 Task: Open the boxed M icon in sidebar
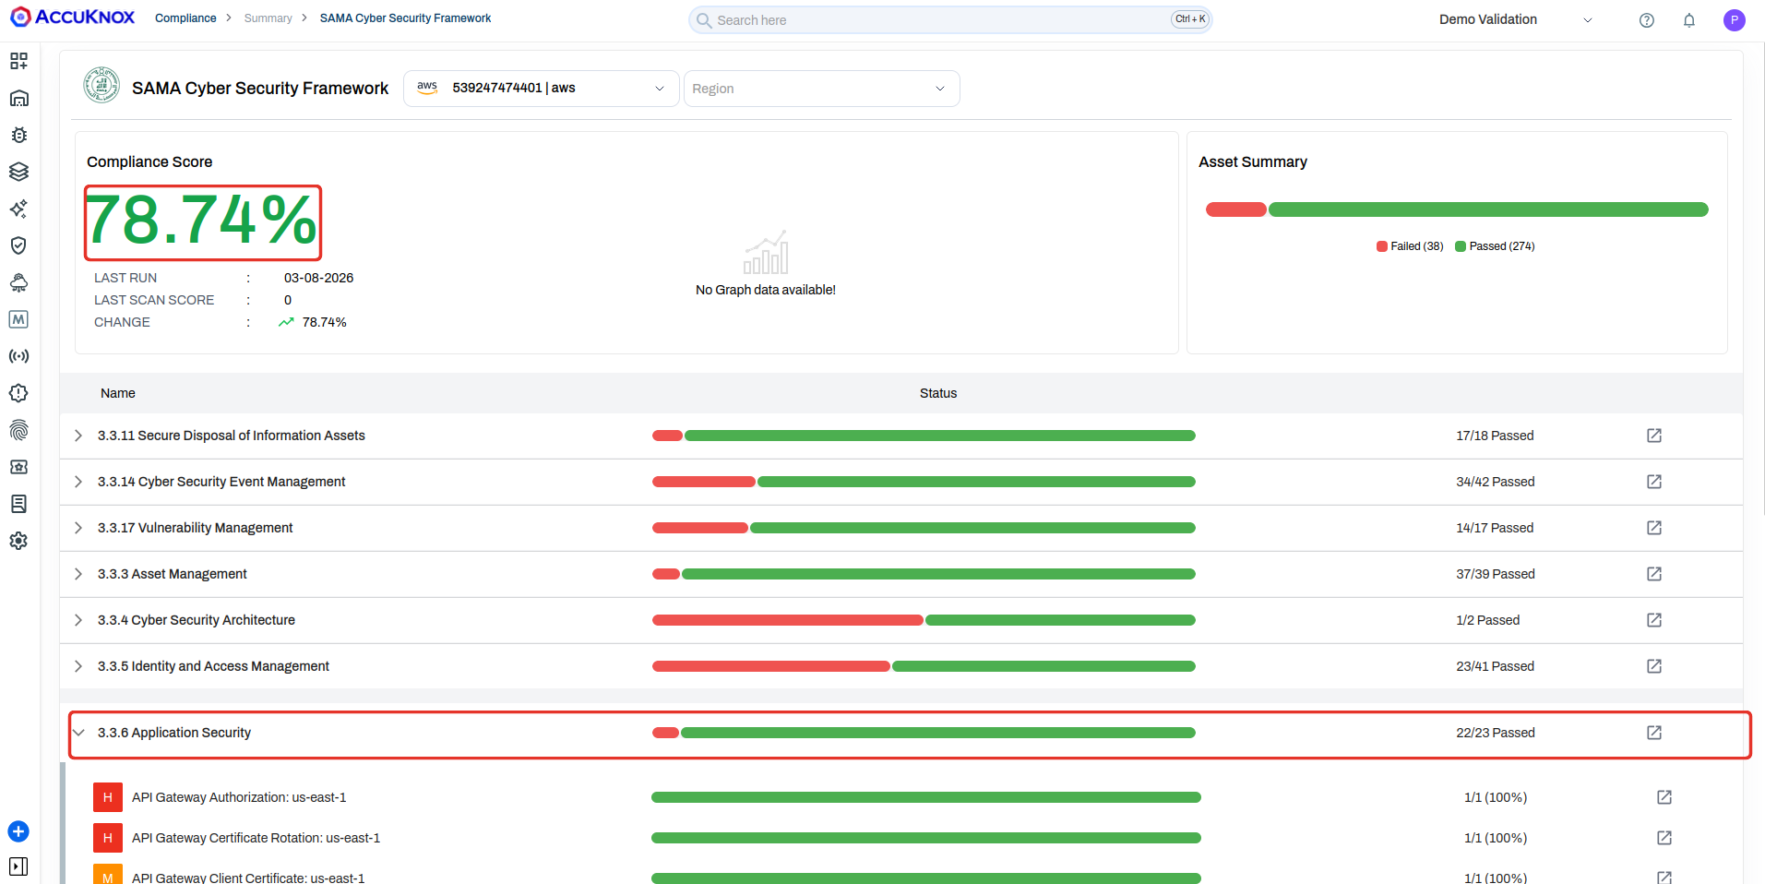click(x=18, y=319)
